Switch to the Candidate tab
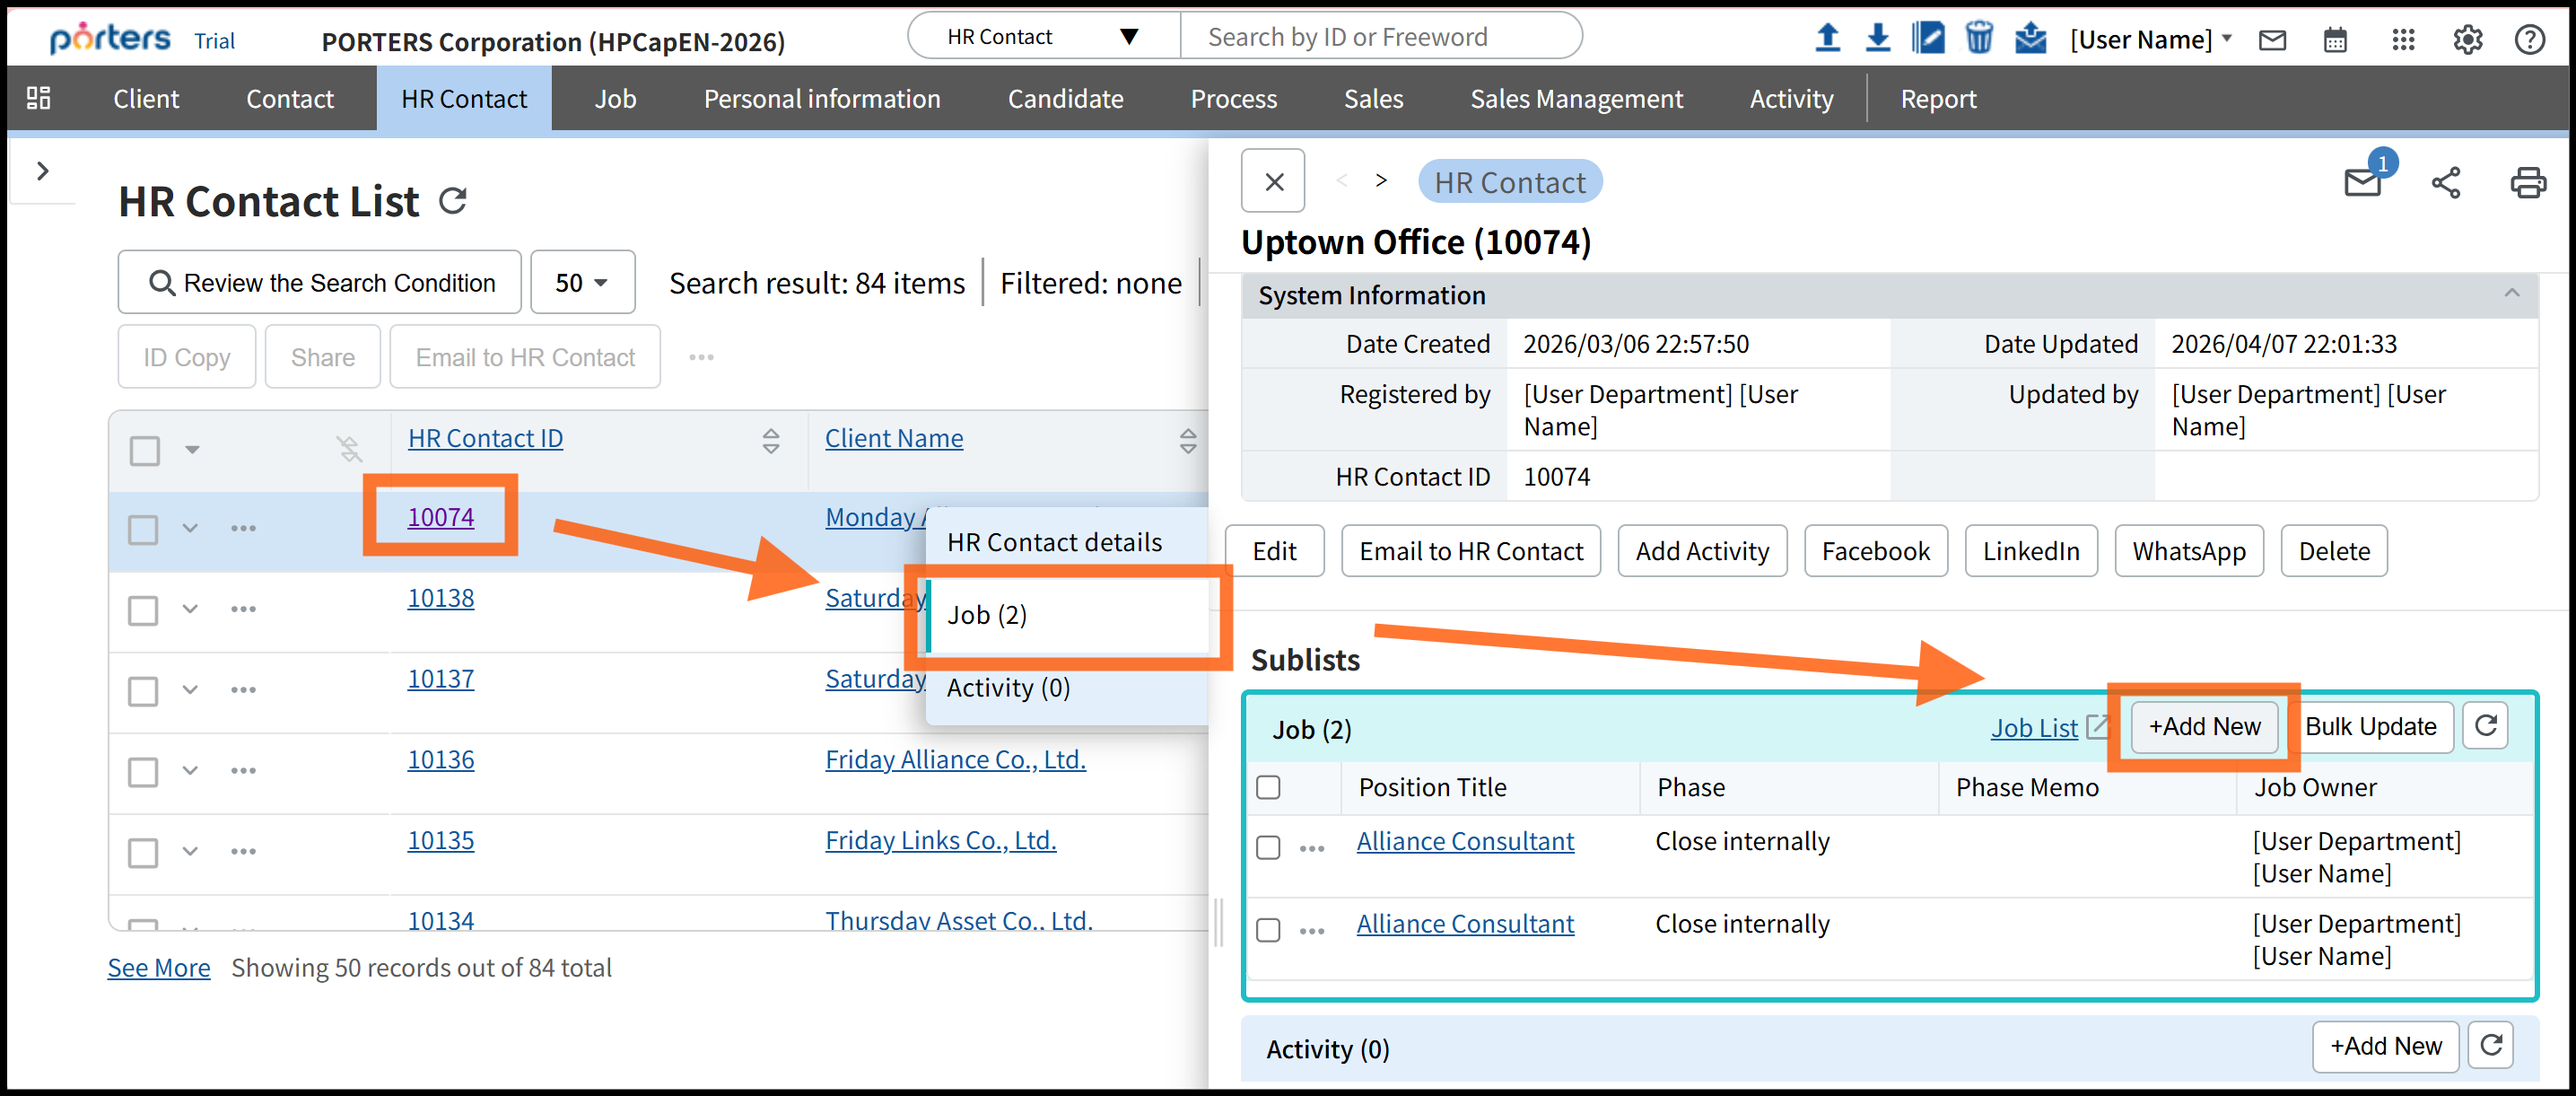The width and height of the screenshot is (2576, 1096). pos(1064,99)
